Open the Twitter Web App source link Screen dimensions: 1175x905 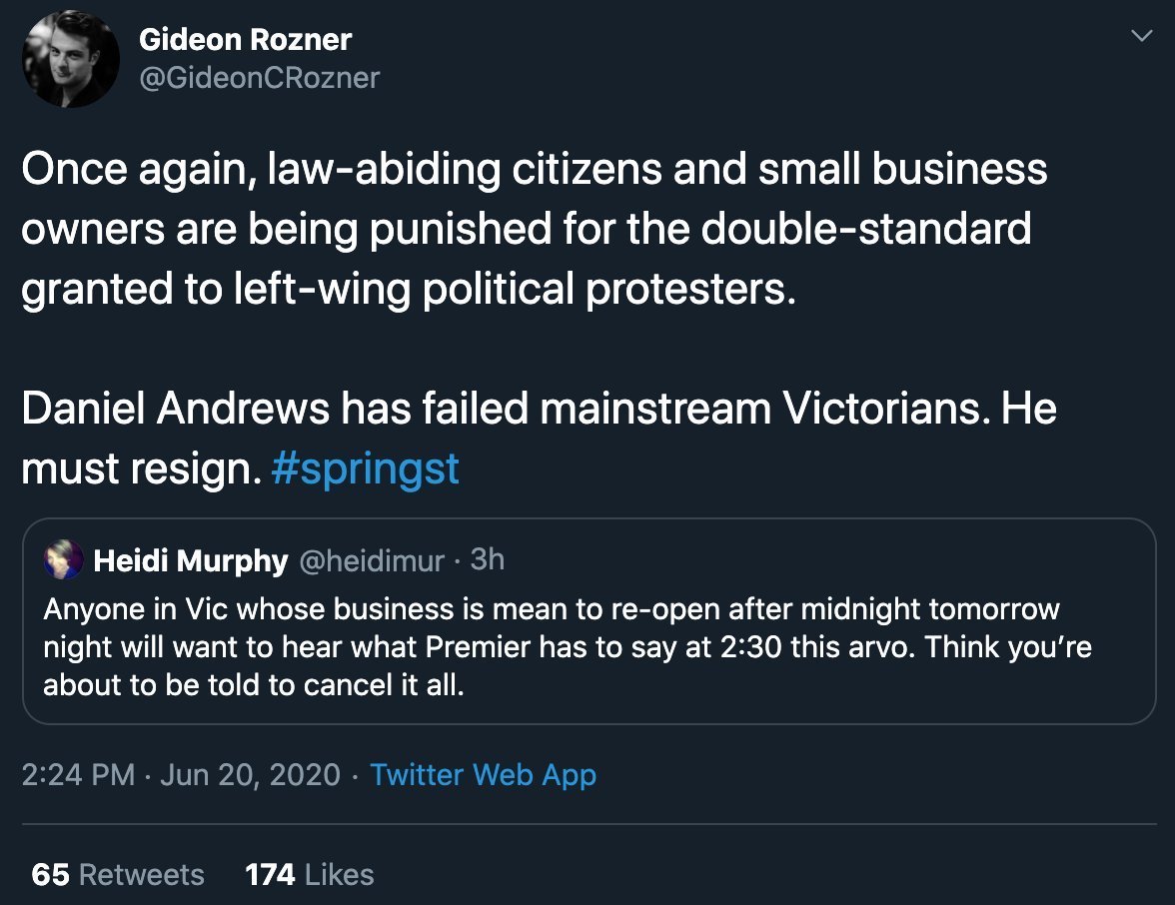point(484,775)
